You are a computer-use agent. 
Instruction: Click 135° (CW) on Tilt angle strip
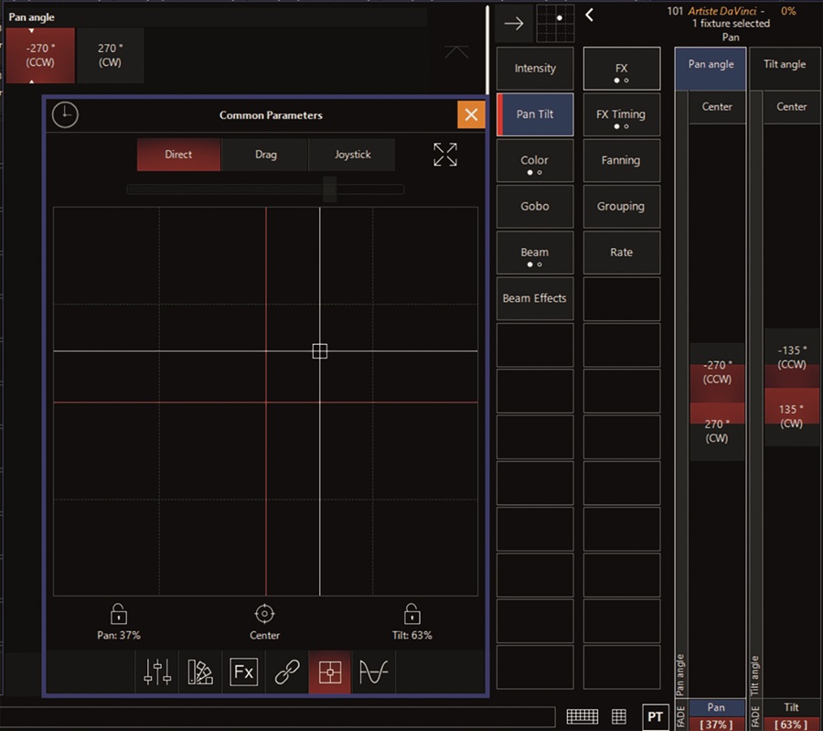click(x=792, y=416)
